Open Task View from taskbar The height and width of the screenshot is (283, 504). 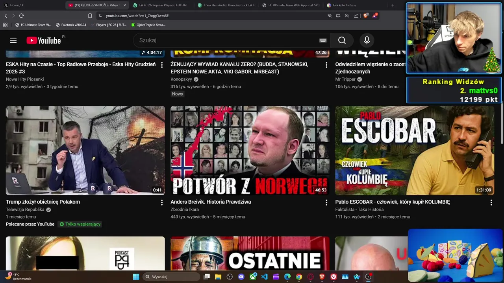tap(207, 277)
